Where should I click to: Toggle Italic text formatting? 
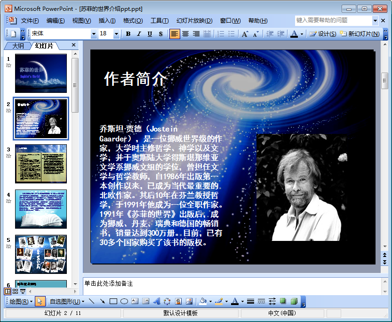139,34
